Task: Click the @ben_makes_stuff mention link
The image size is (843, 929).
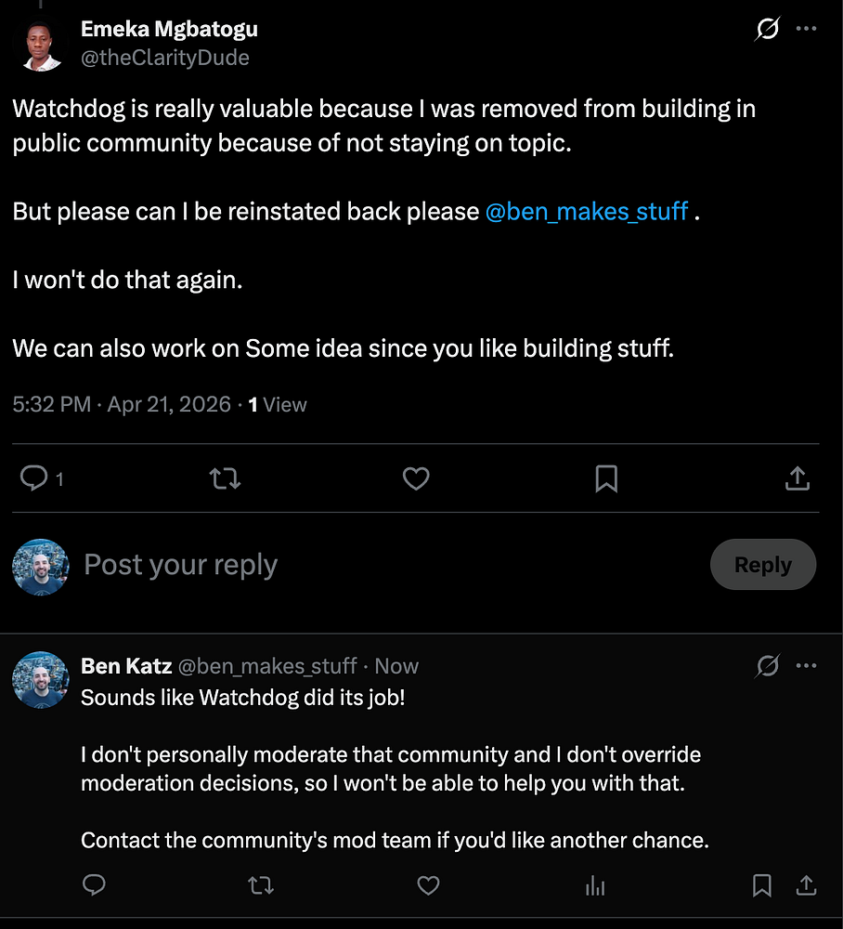Action: point(587,211)
